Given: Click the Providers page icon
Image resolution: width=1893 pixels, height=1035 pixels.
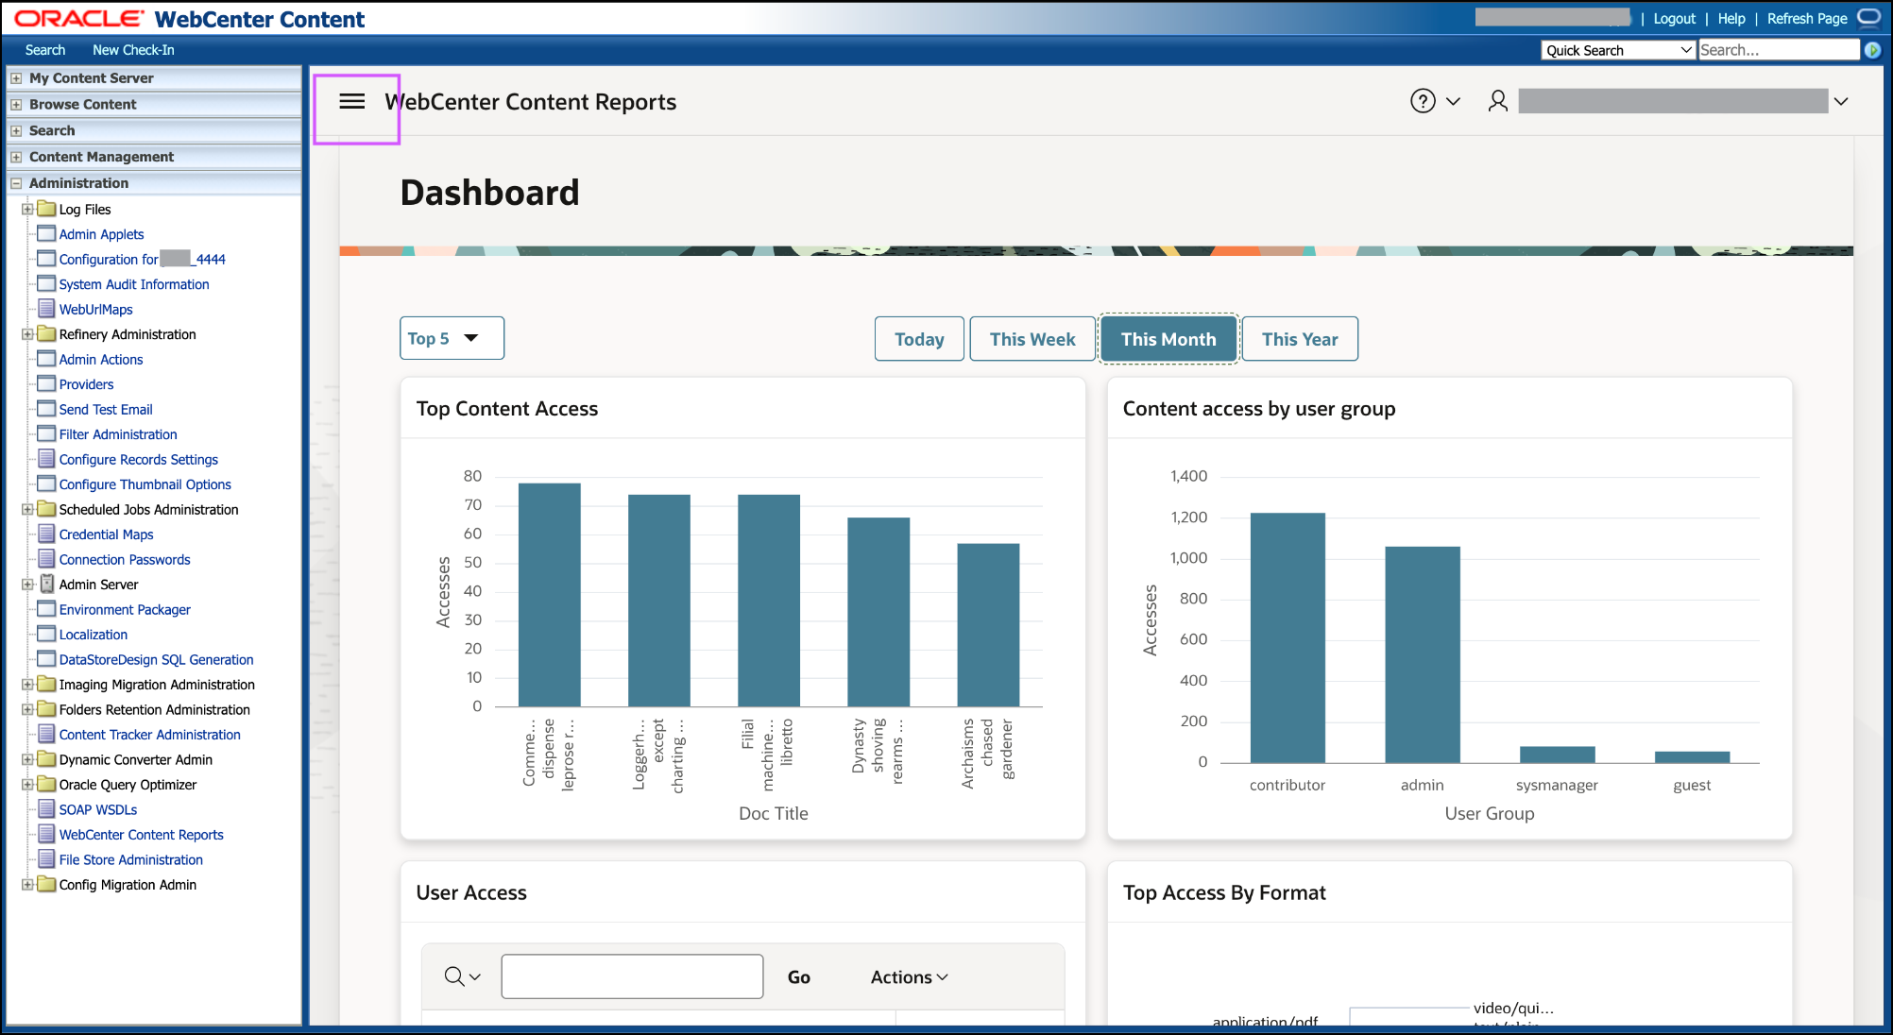Looking at the screenshot, I should (46, 383).
